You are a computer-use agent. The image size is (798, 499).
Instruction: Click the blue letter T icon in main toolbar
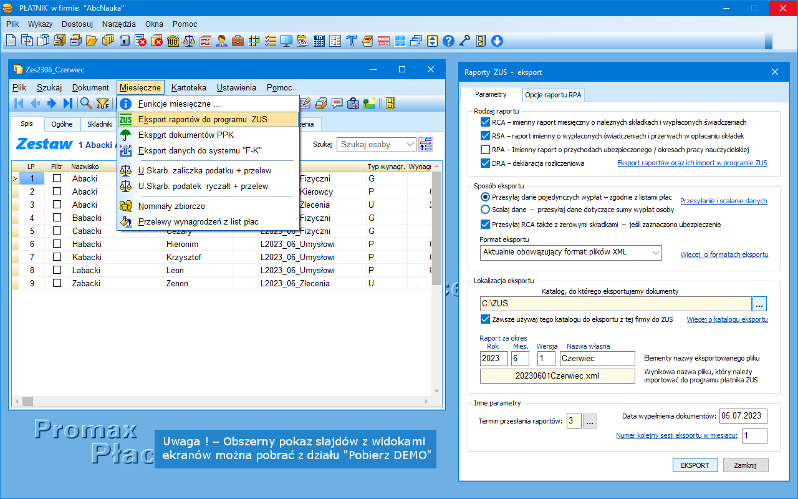pyautogui.click(x=351, y=41)
